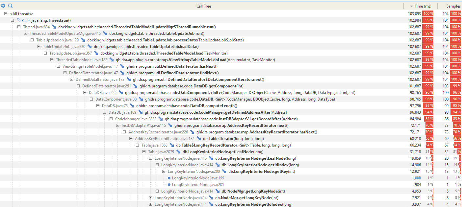Collapse the DataComponent.<init> node
462x207 pixels.
click(85, 93)
